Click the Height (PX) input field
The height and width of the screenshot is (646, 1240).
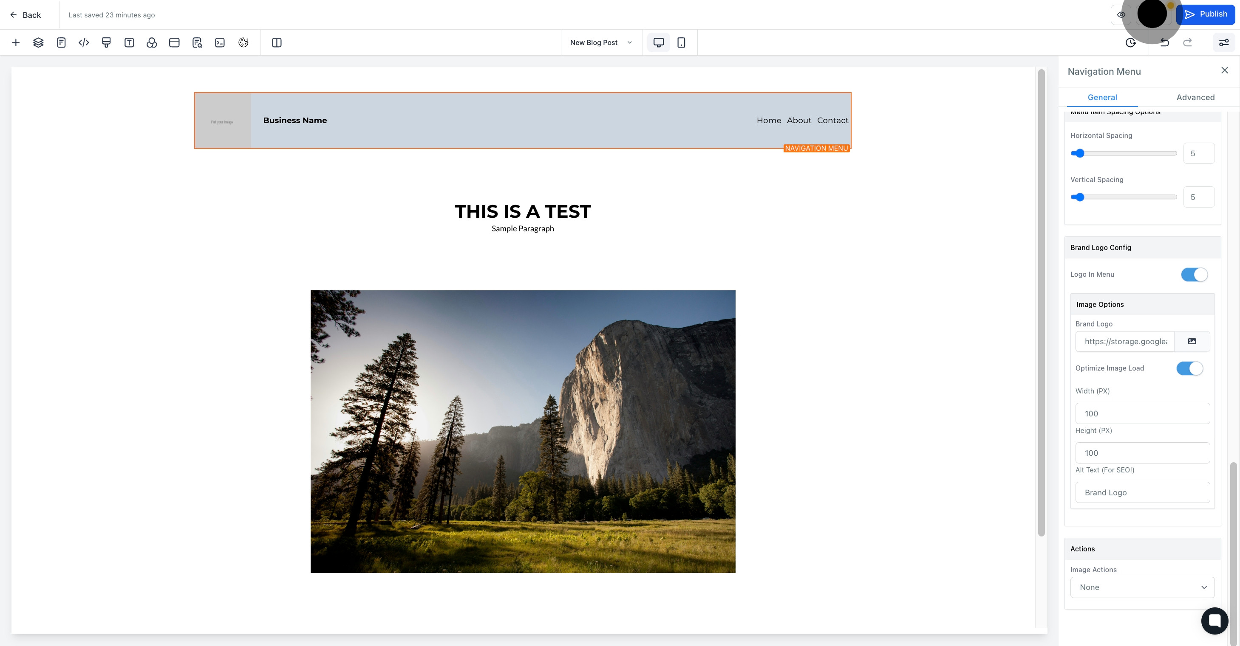(x=1142, y=453)
